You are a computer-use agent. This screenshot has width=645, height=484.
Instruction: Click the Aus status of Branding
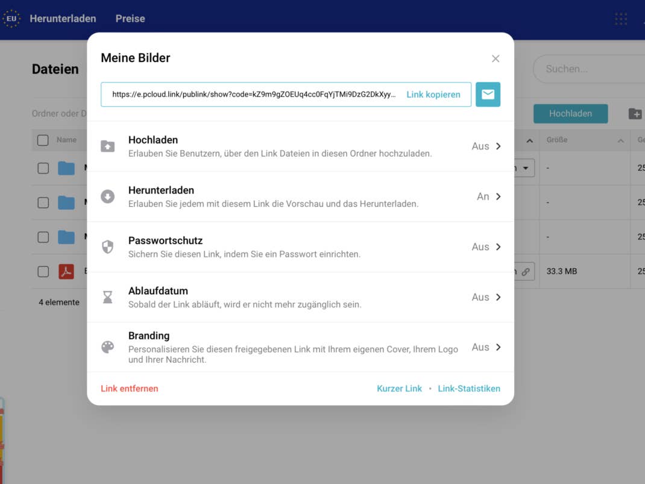480,347
